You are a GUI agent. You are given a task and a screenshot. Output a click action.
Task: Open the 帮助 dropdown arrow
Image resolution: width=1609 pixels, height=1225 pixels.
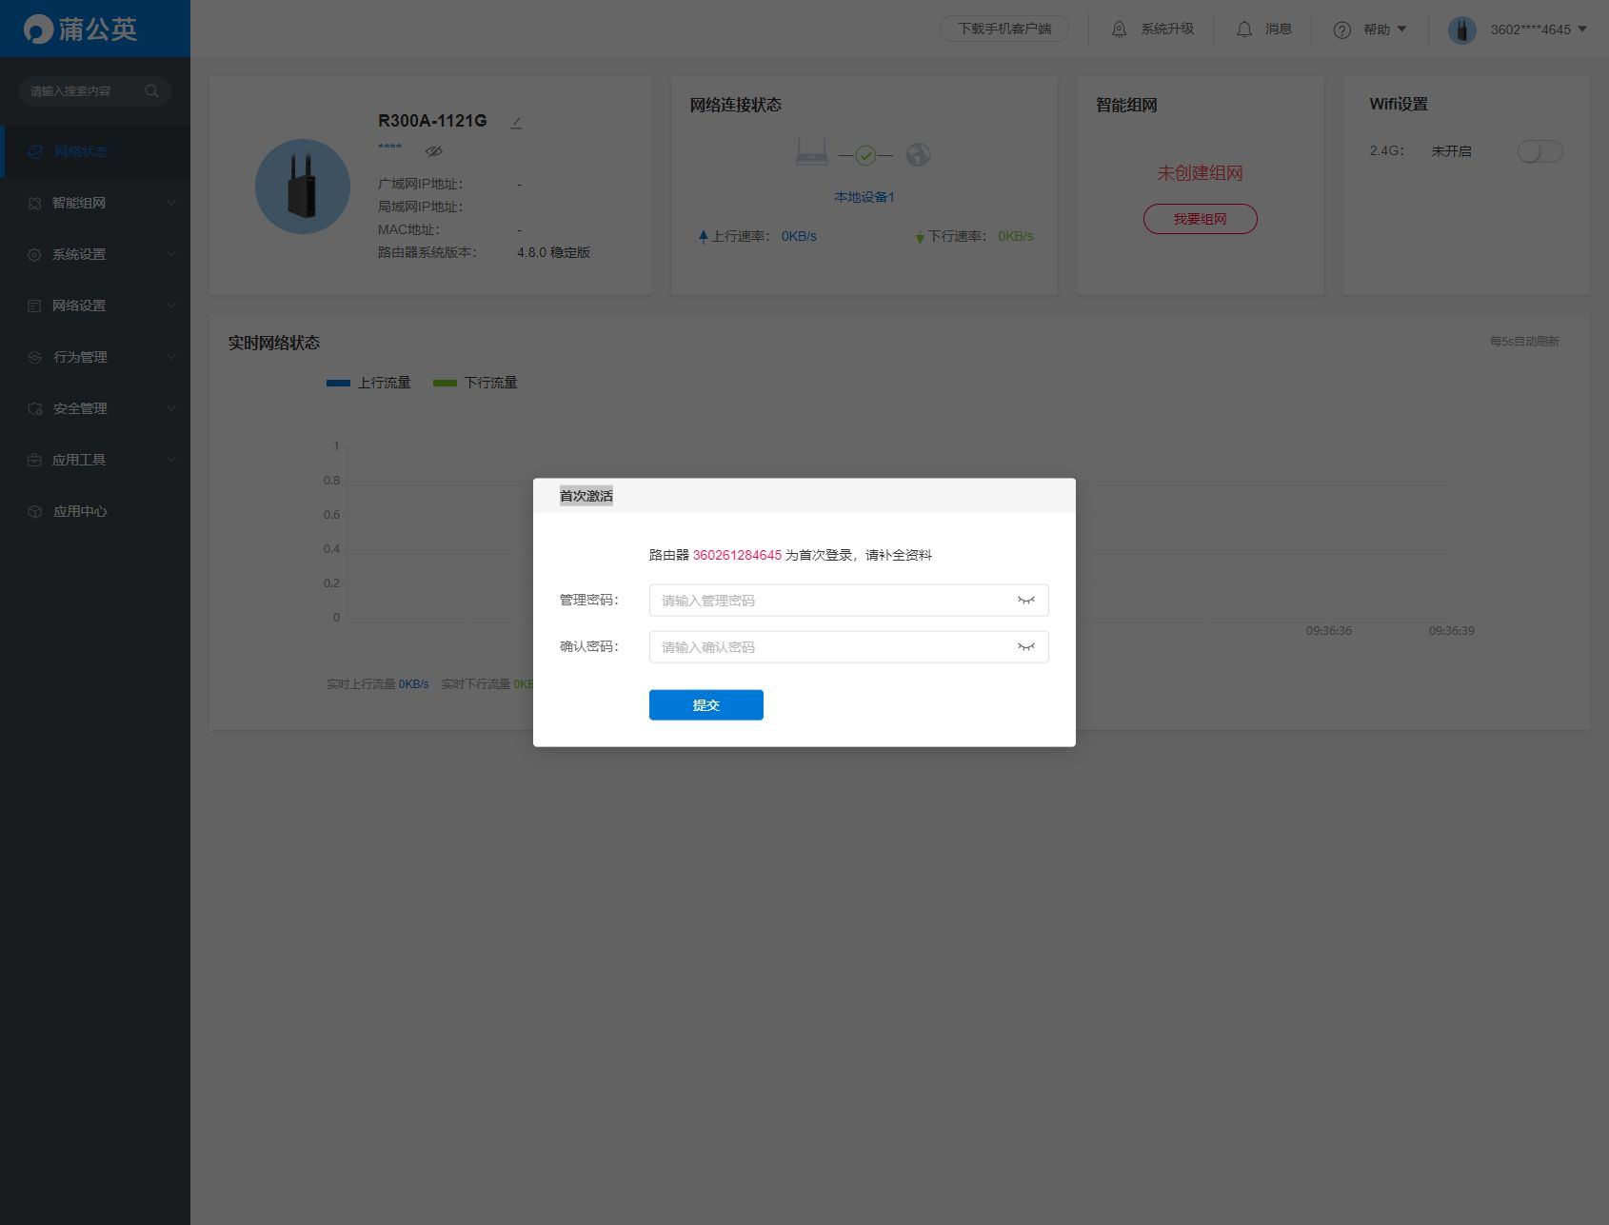[1401, 30]
